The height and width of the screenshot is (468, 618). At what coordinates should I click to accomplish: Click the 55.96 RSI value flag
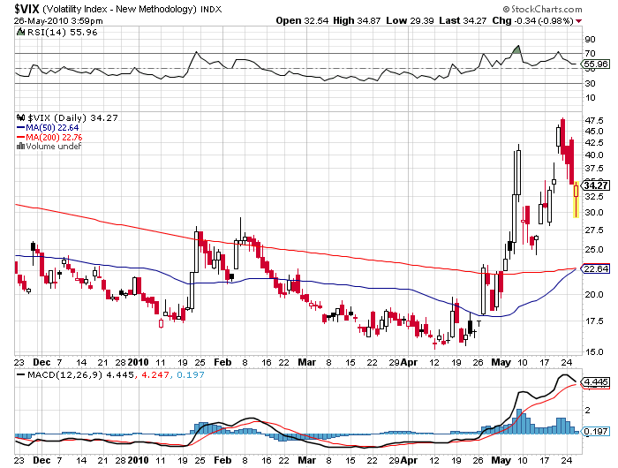tap(596, 64)
